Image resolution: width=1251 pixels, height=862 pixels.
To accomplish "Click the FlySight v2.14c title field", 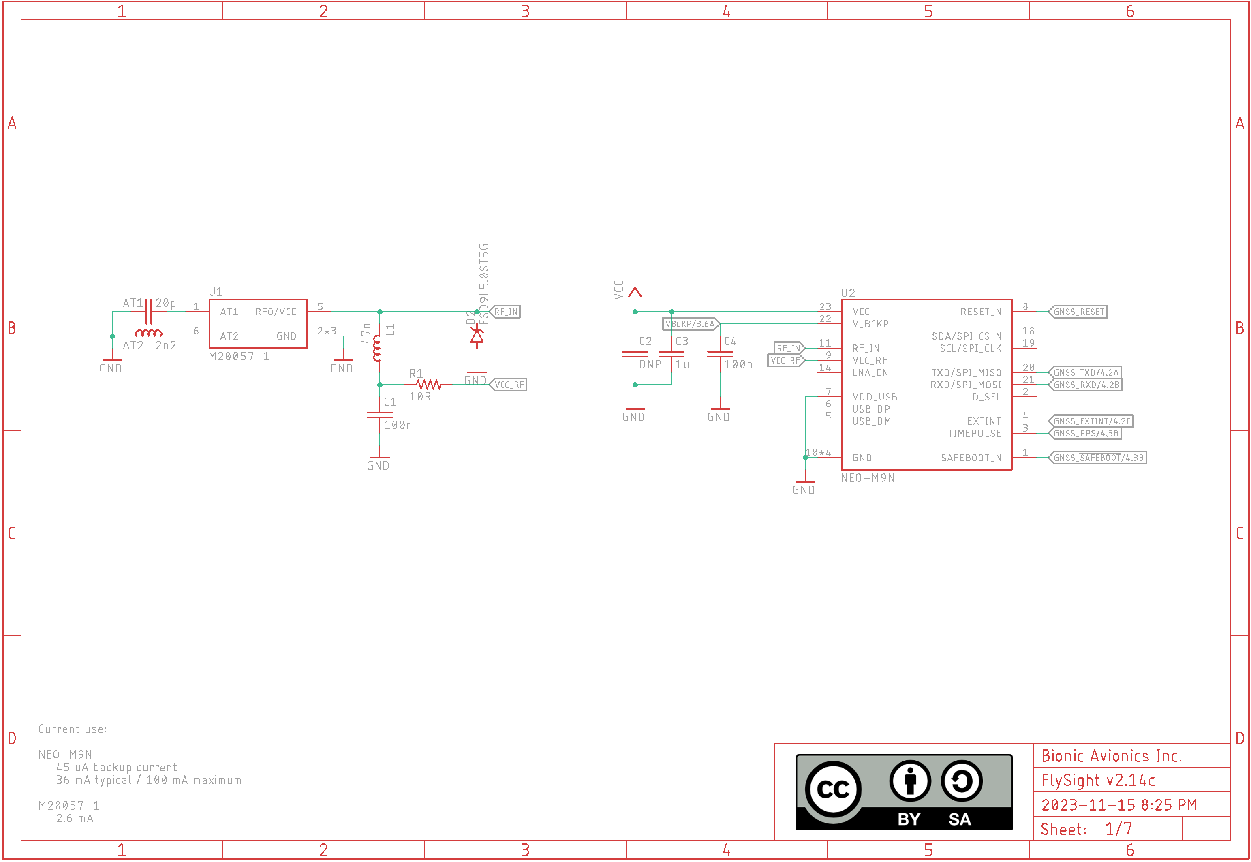I will (x=1098, y=781).
